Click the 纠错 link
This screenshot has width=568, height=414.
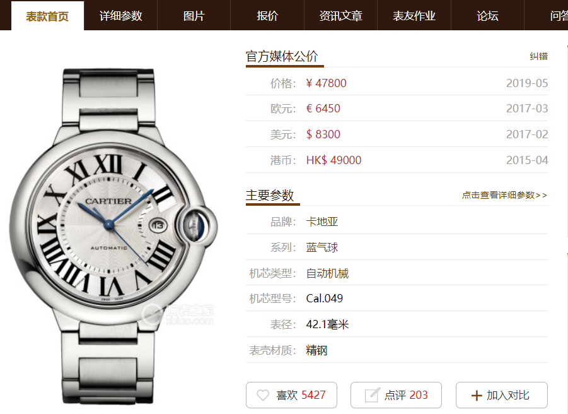[538, 56]
